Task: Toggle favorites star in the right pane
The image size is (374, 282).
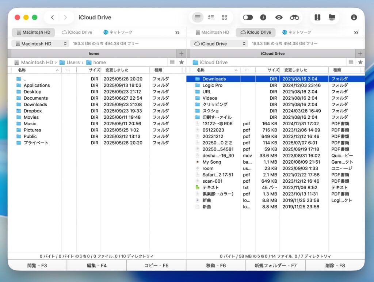Action: [x=360, y=62]
